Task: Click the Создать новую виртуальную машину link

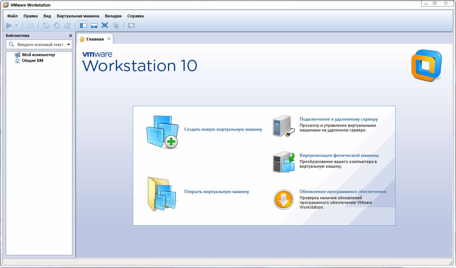Action: click(223, 129)
